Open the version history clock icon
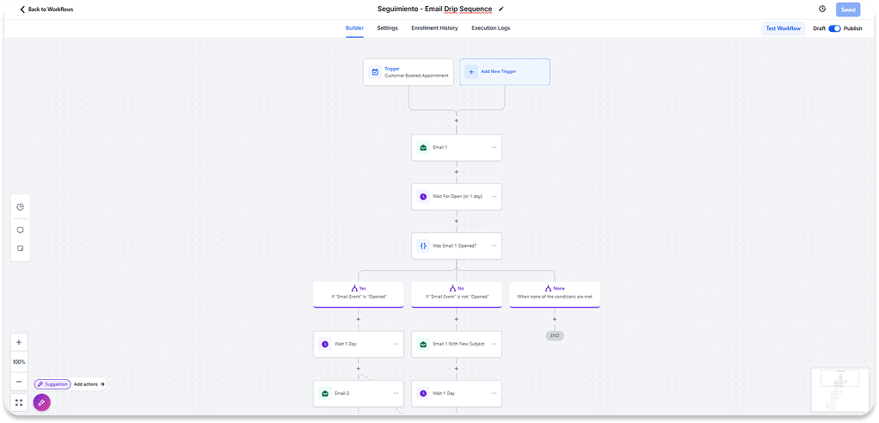879x423 pixels. 822,9
